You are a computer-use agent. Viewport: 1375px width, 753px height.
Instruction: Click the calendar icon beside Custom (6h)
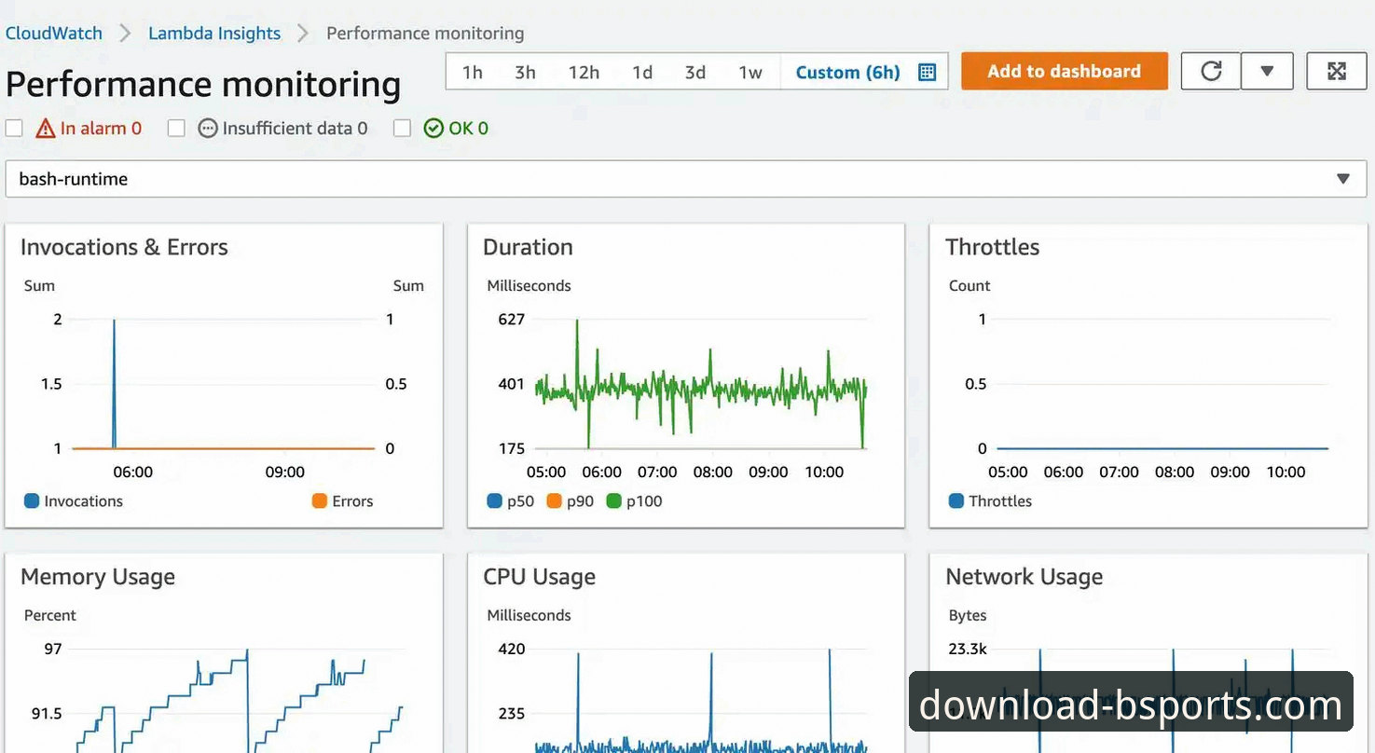(927, 73)
